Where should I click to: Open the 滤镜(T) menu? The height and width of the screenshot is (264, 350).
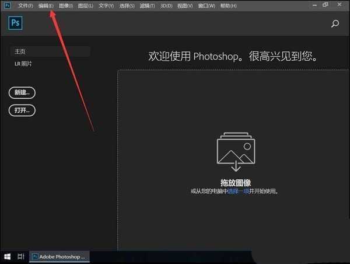click(147, 6)
